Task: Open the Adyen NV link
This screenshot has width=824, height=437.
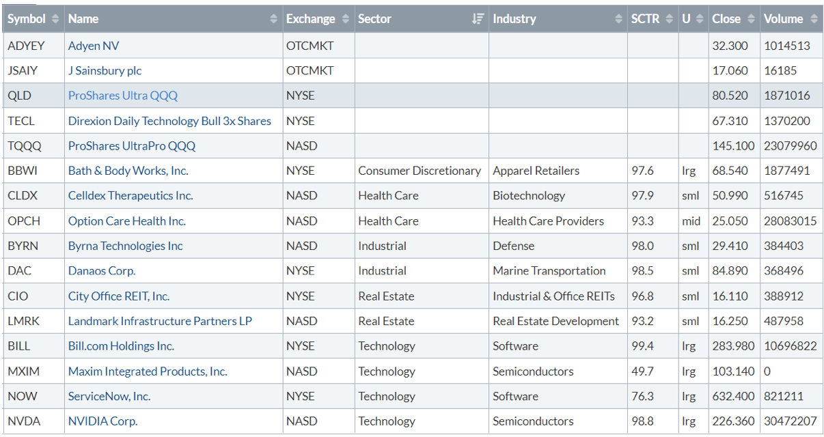Action: coord(94,46)
